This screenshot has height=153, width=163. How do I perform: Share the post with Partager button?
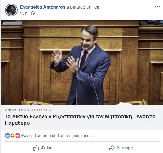[121, 148]
